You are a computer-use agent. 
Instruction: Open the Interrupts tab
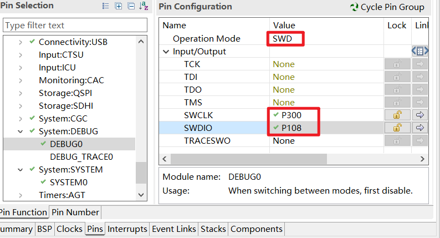click(127, 229)
